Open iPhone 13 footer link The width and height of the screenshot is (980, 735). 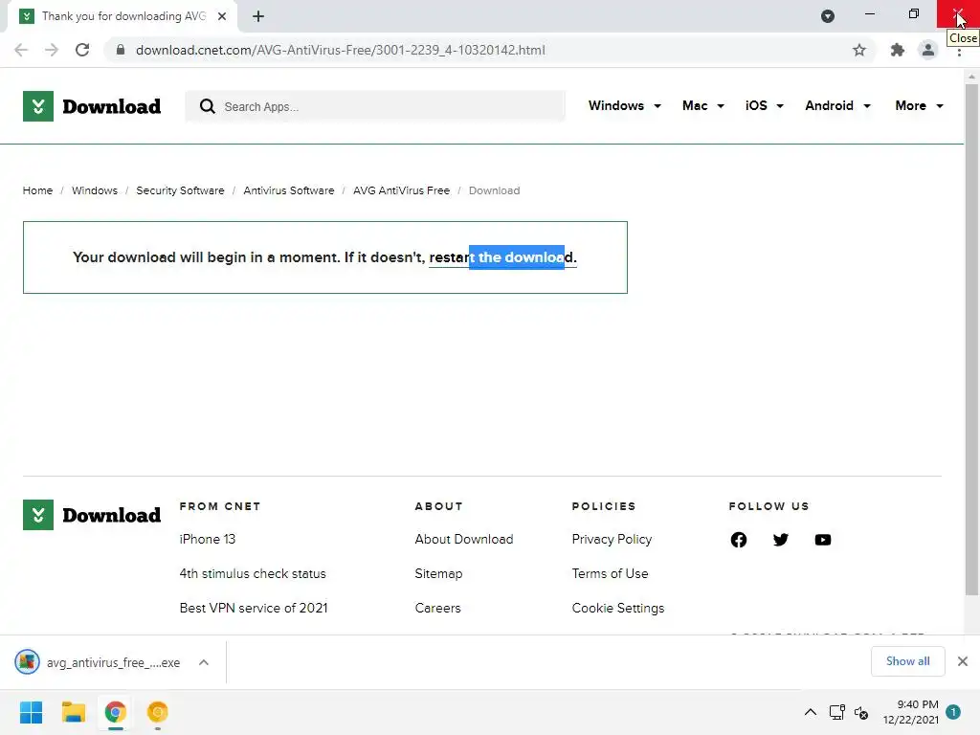click(208, 539)
